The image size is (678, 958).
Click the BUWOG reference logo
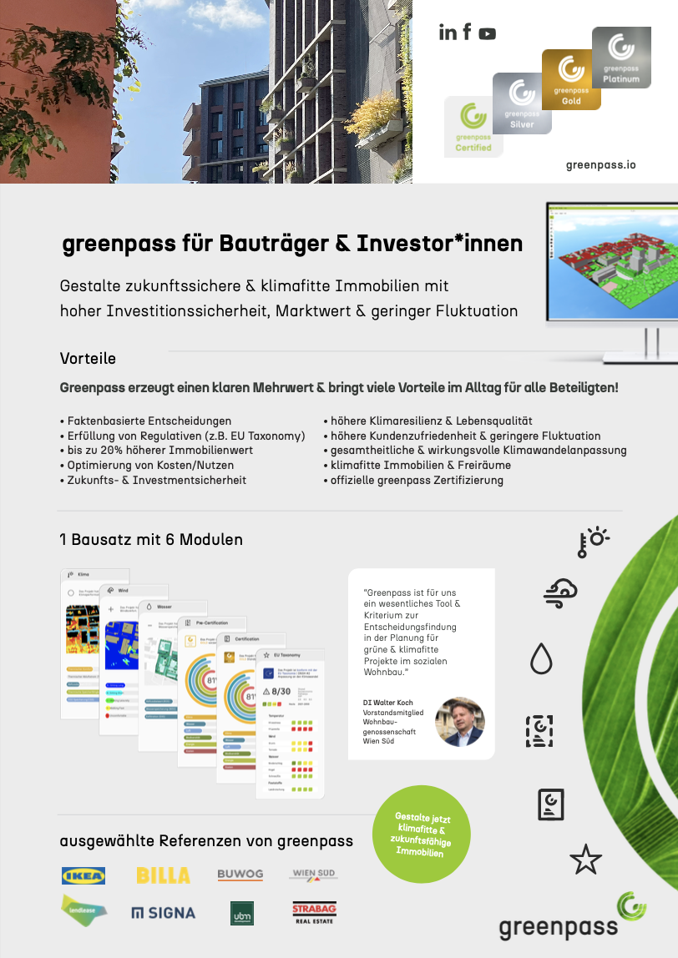pyautogui.click(x=240, y=875)
